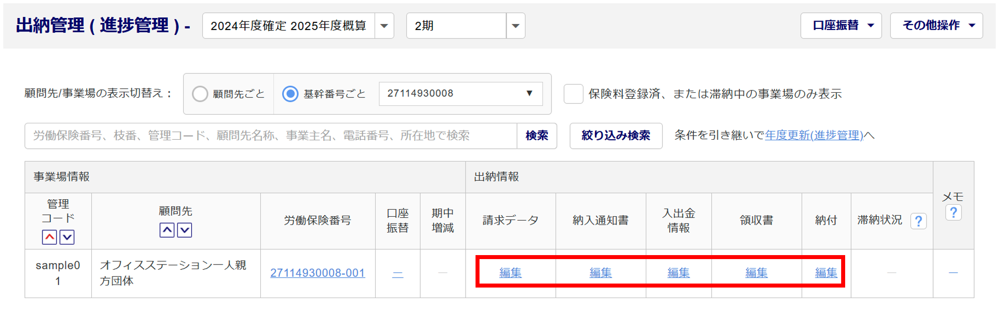This screenshot has width=999, height=315.
Task: Select 基幹番号ごと radio button
Action: pyautogui.click(x=290, y=94)
